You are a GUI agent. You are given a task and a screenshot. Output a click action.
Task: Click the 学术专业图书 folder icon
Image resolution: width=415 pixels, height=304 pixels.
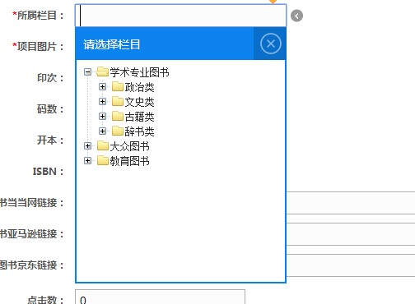click(x=102, y=71)
